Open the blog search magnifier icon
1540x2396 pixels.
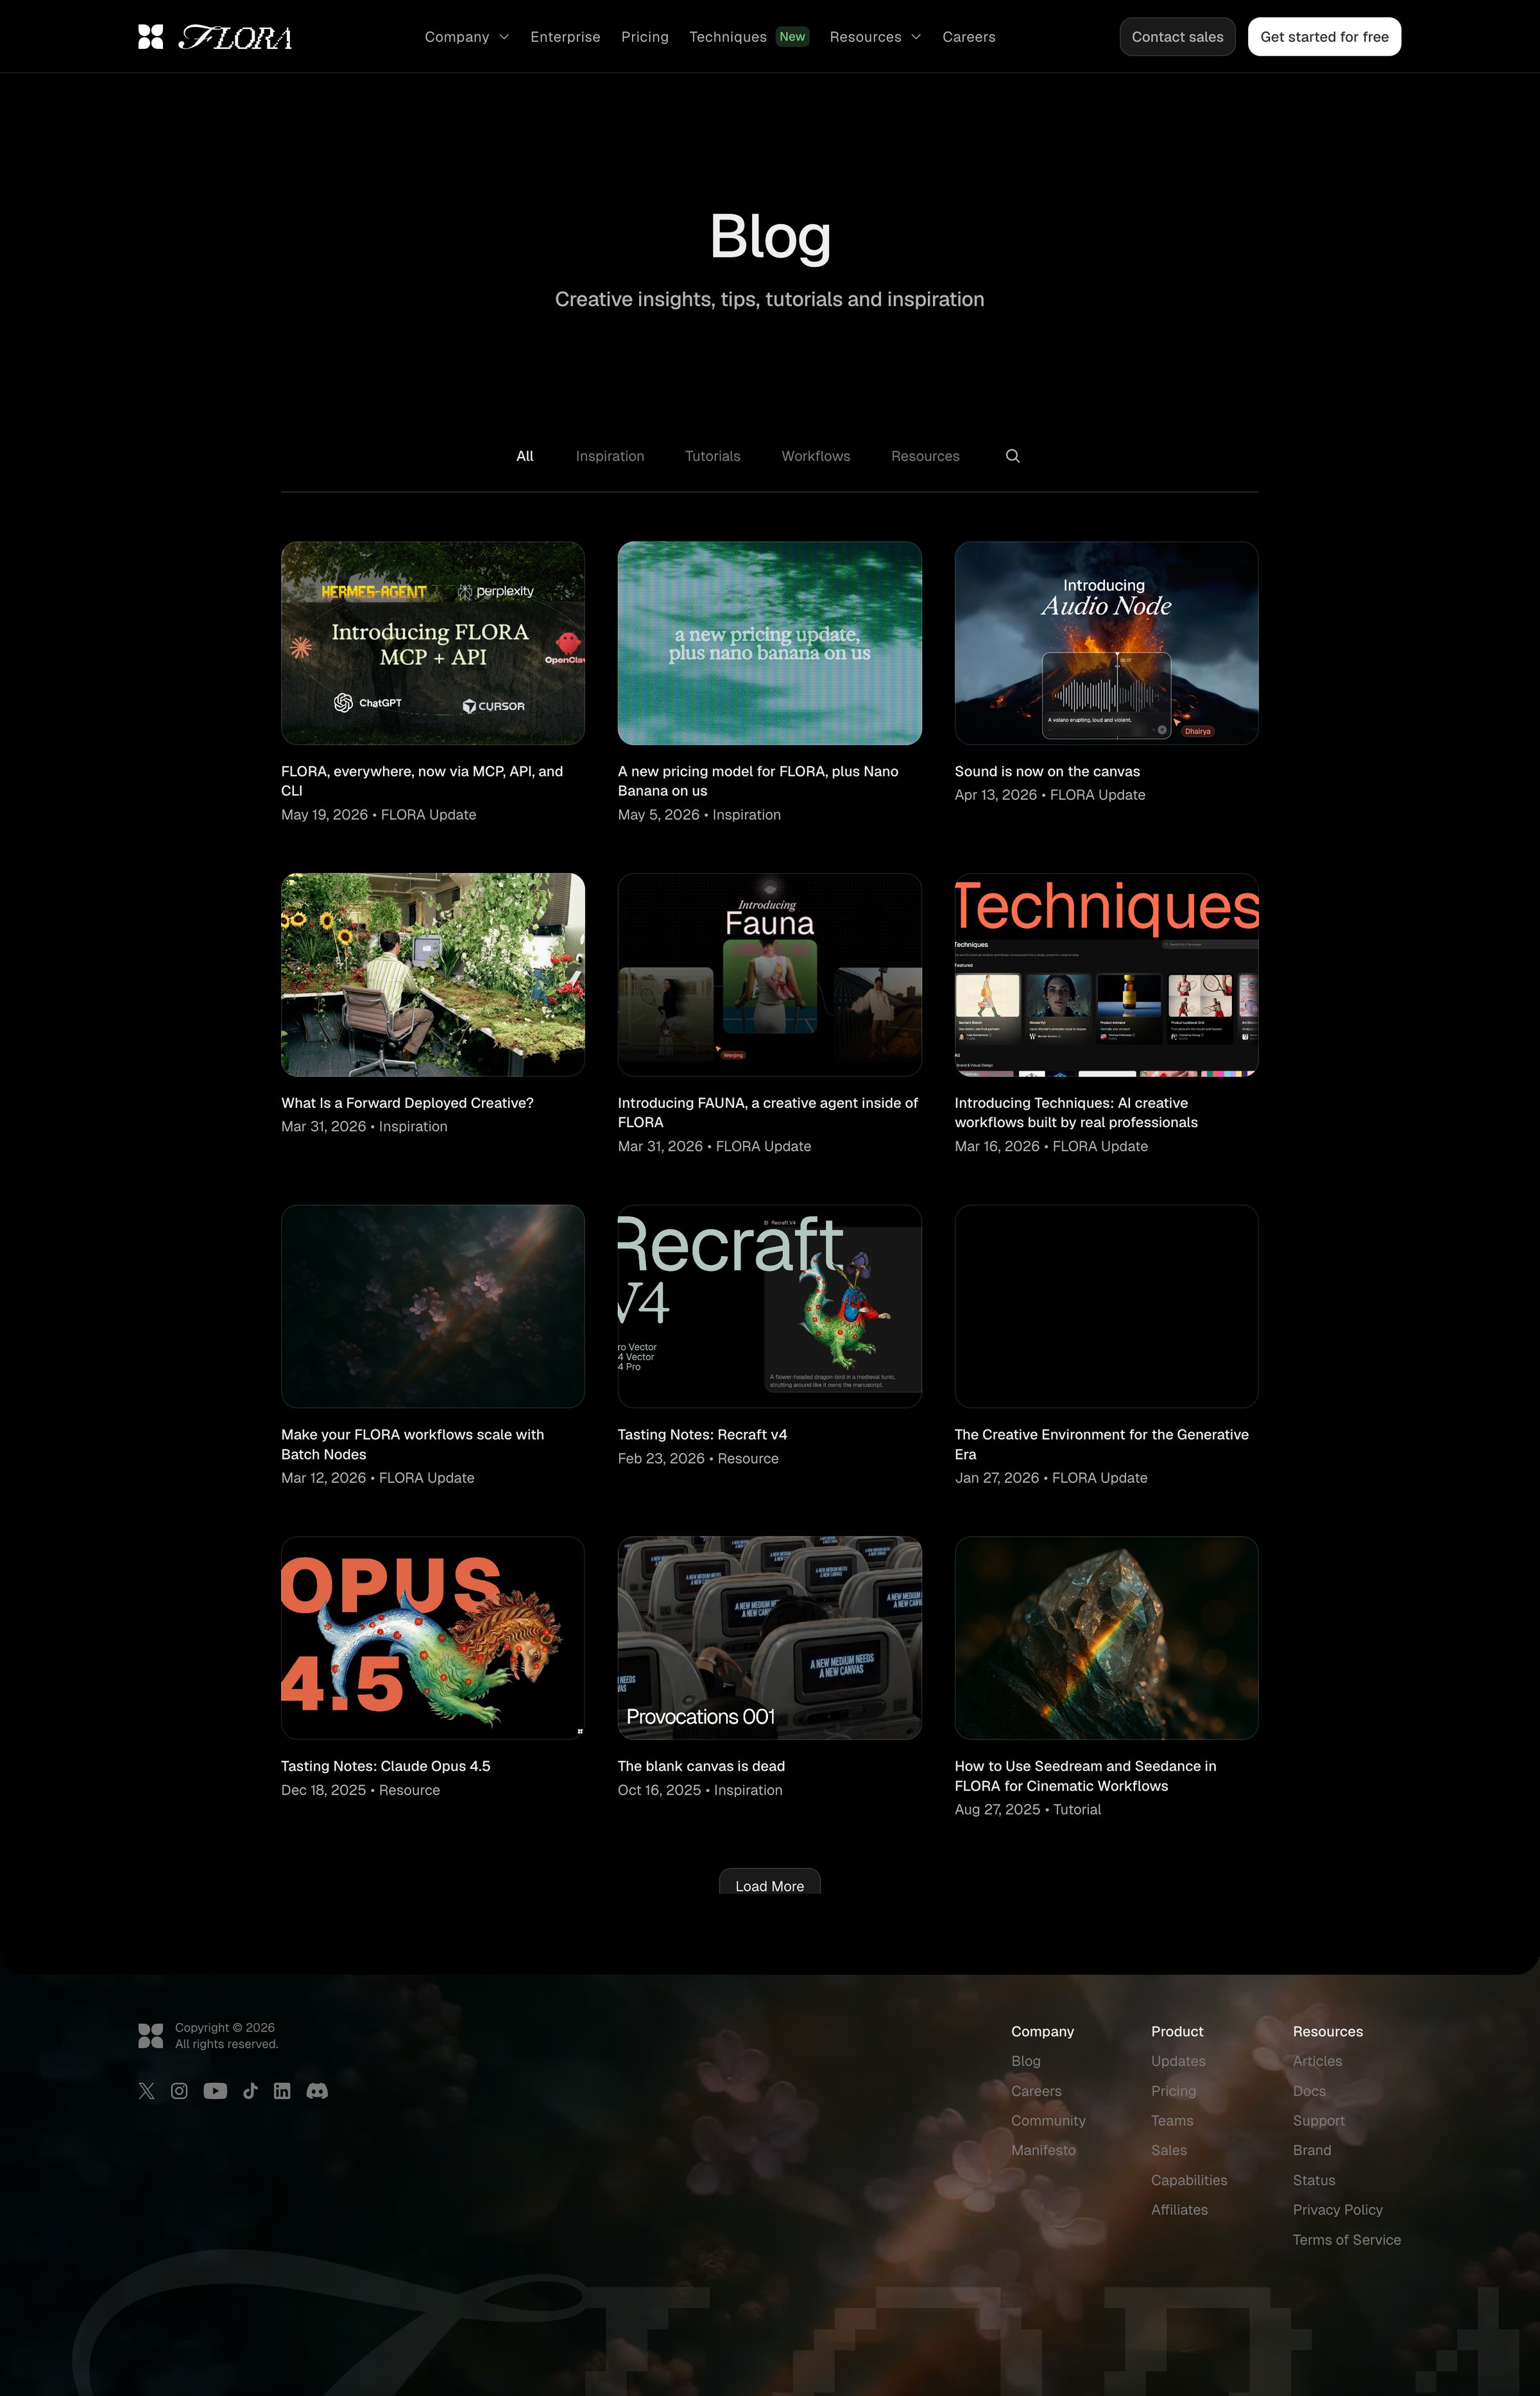point(1012,456)
